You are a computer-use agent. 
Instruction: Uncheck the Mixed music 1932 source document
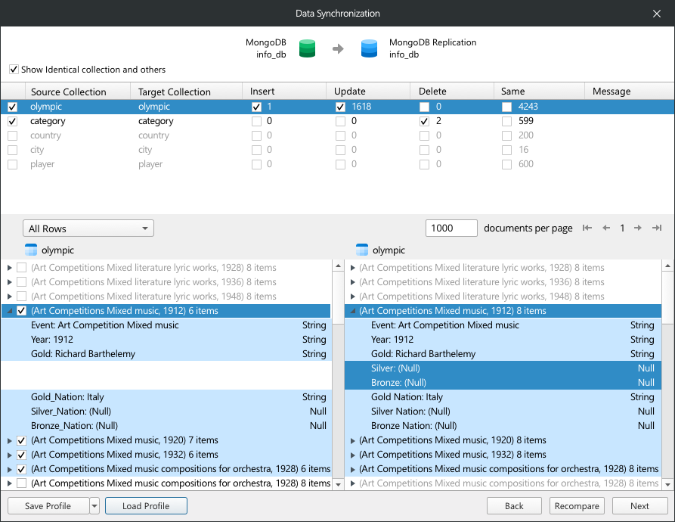[21, 455]
